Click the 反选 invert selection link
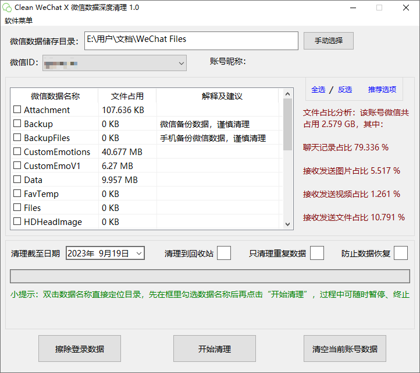The width and height of the screenshot is (420, 373). (345, 89)
